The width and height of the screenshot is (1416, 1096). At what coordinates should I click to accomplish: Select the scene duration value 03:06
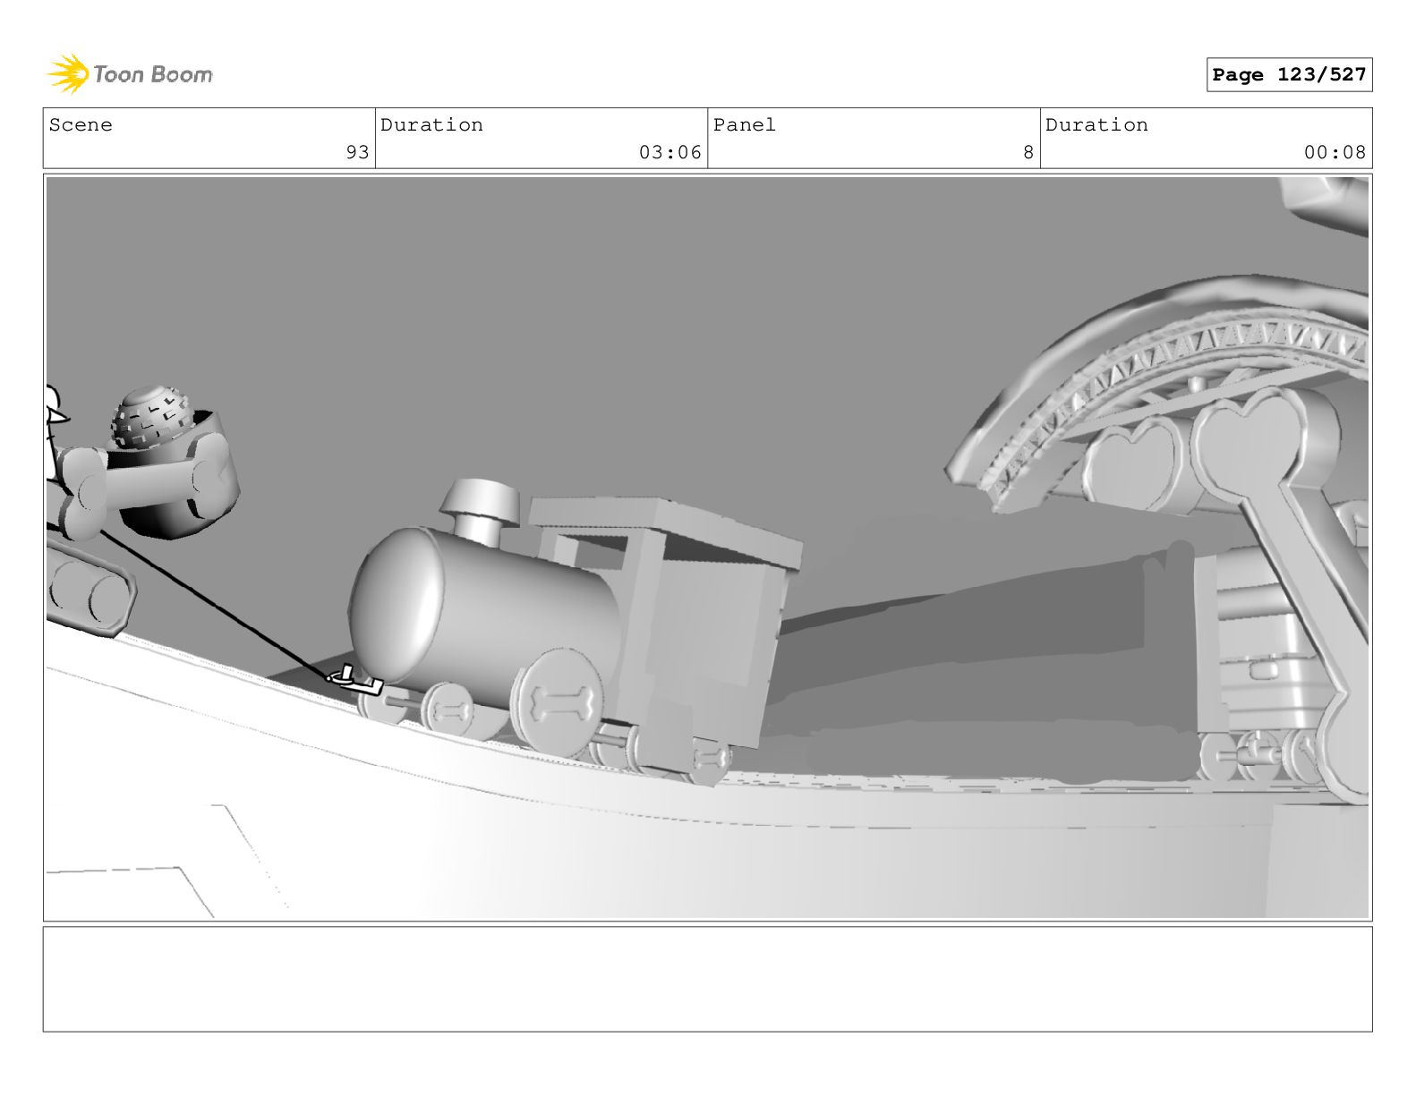coord(670,152)
